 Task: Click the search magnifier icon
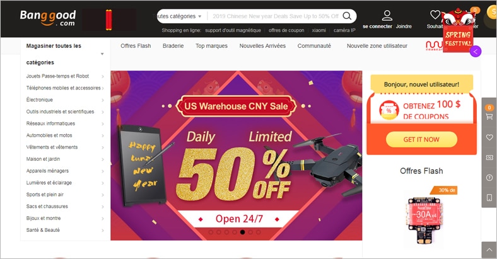[347, 16]
